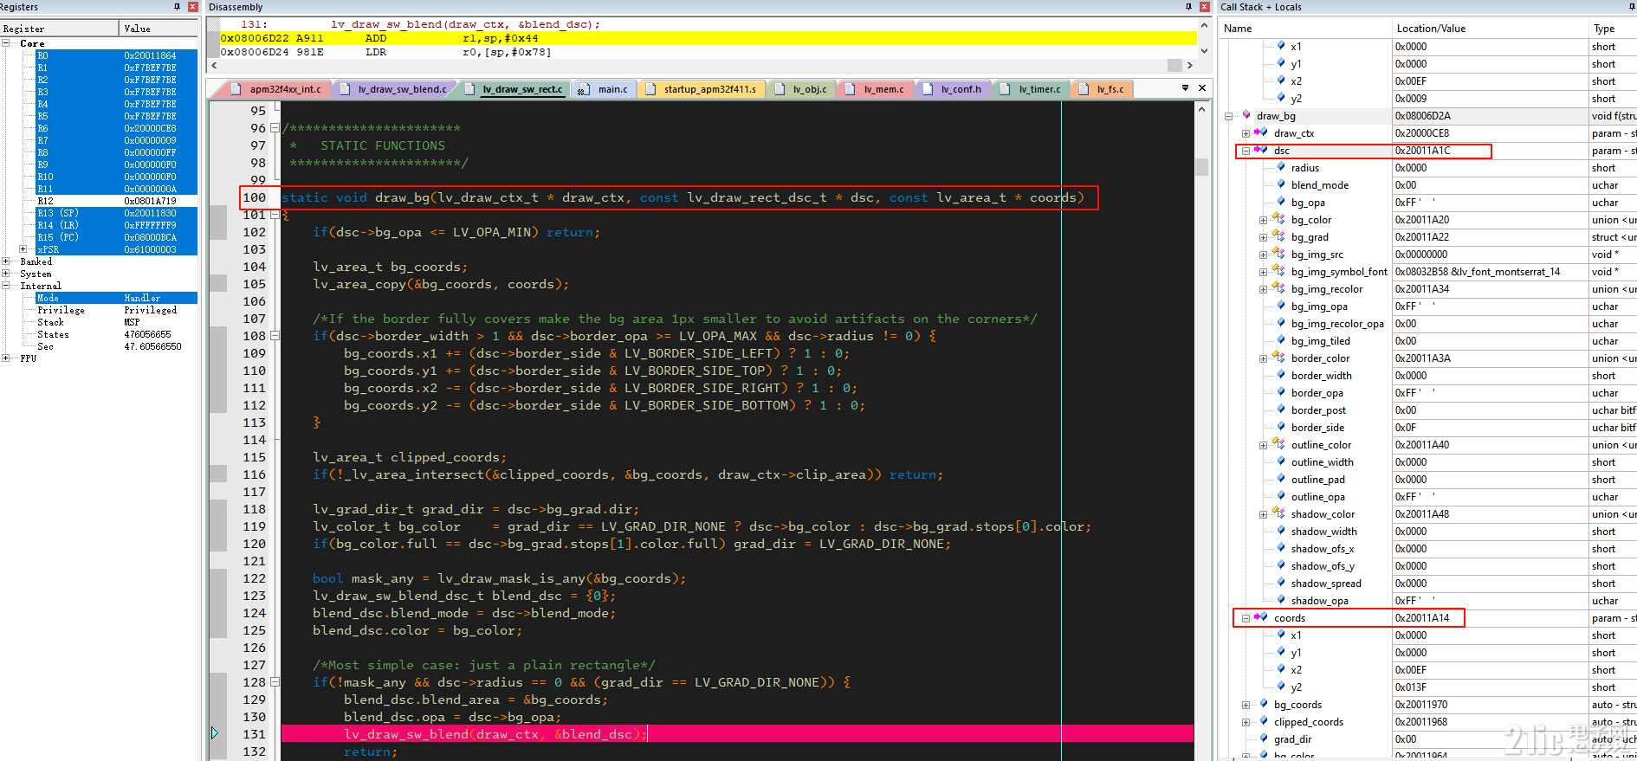The width and height of the screenshot is (1637, 761).
Task: Open the lv_timer.c tab
Action: point(1032,89)
